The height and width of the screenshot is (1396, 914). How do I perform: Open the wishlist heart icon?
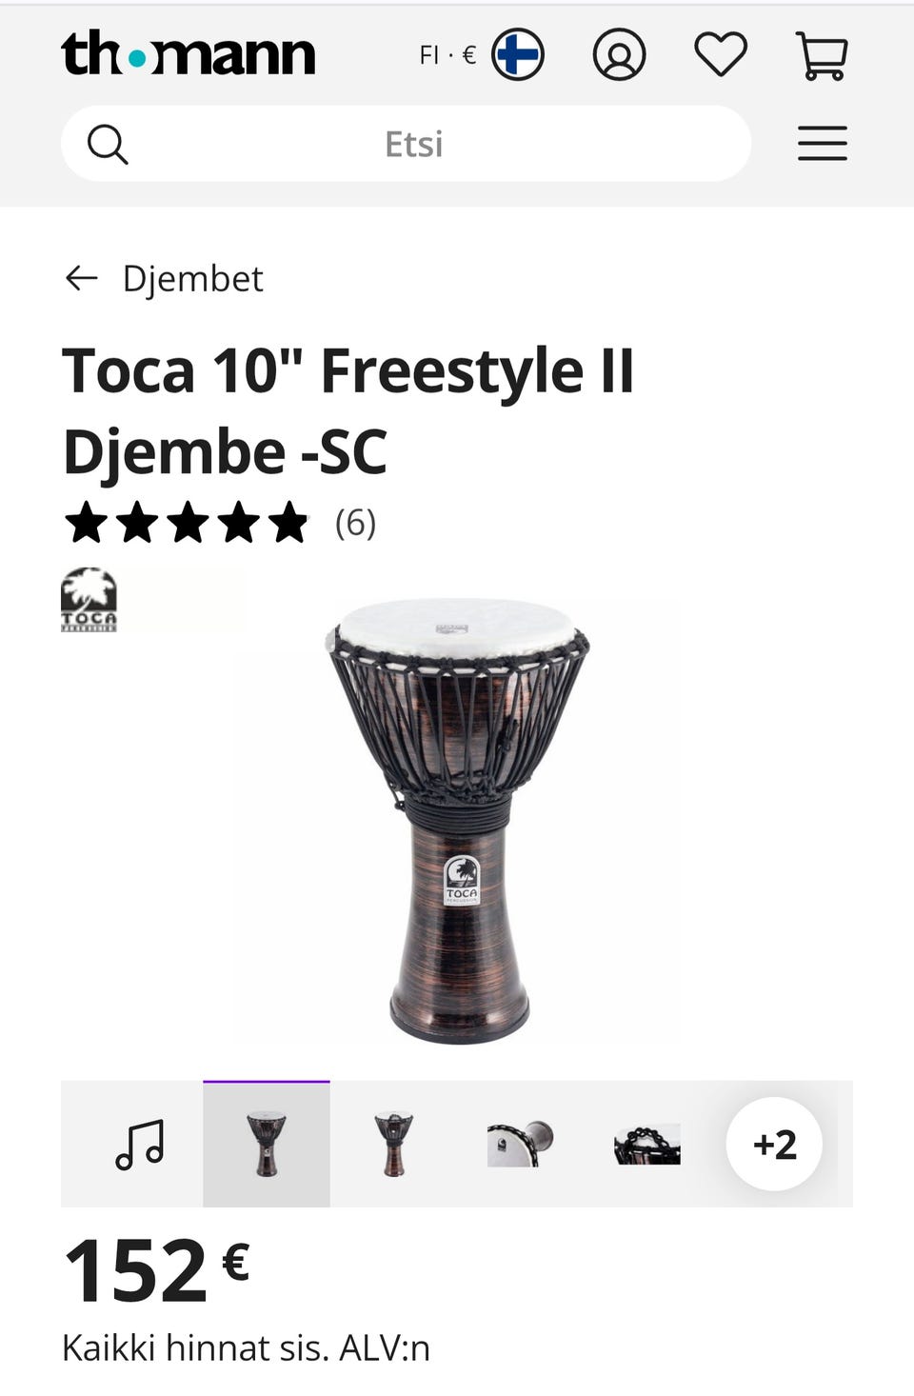721,54
